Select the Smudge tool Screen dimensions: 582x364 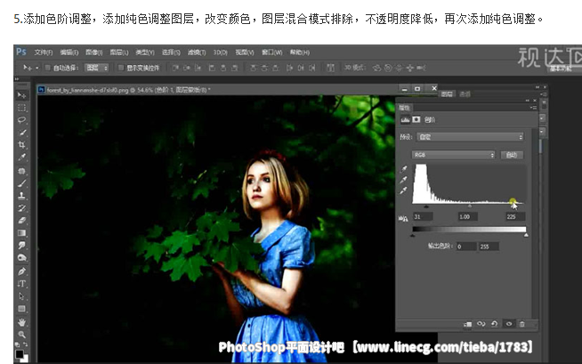22,246
